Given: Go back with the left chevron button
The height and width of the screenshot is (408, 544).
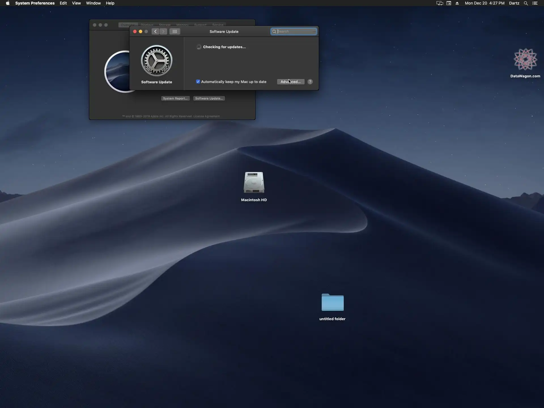Looking at the screenshot, I should tap(155, 31).
